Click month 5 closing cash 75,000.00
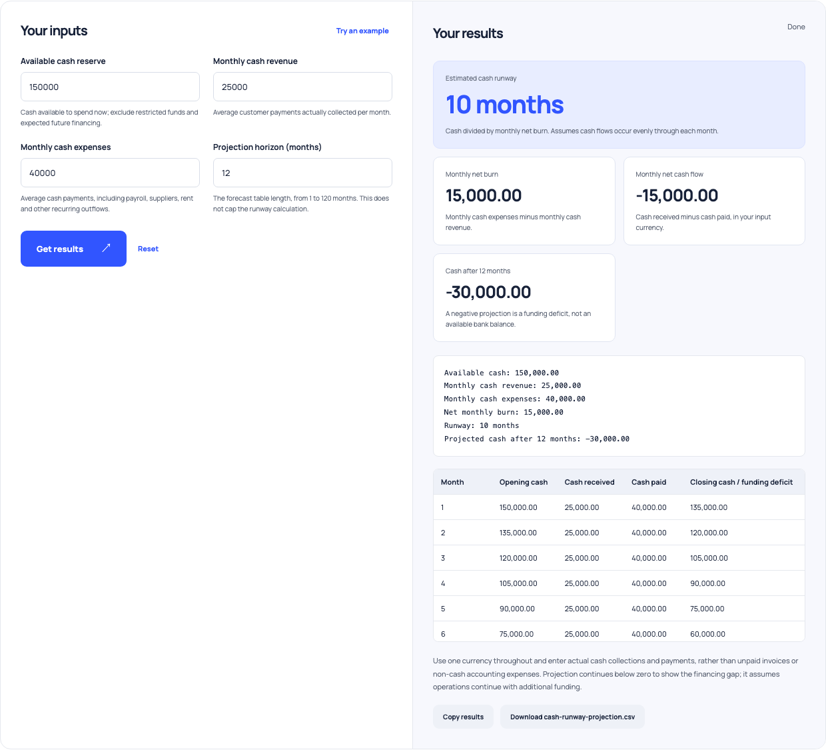Viewport: 826px width, 750px height. tap(707, 609)
